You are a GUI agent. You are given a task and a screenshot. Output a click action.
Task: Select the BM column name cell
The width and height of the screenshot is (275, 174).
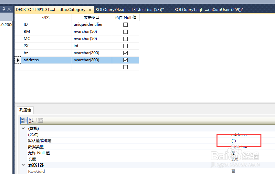pos(46,32)
